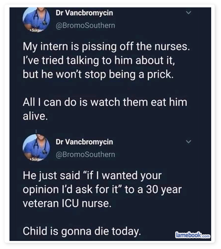221x249 pixels.
Task: Click the 'Child is gonna die today' line
Action: coord(82,231)
